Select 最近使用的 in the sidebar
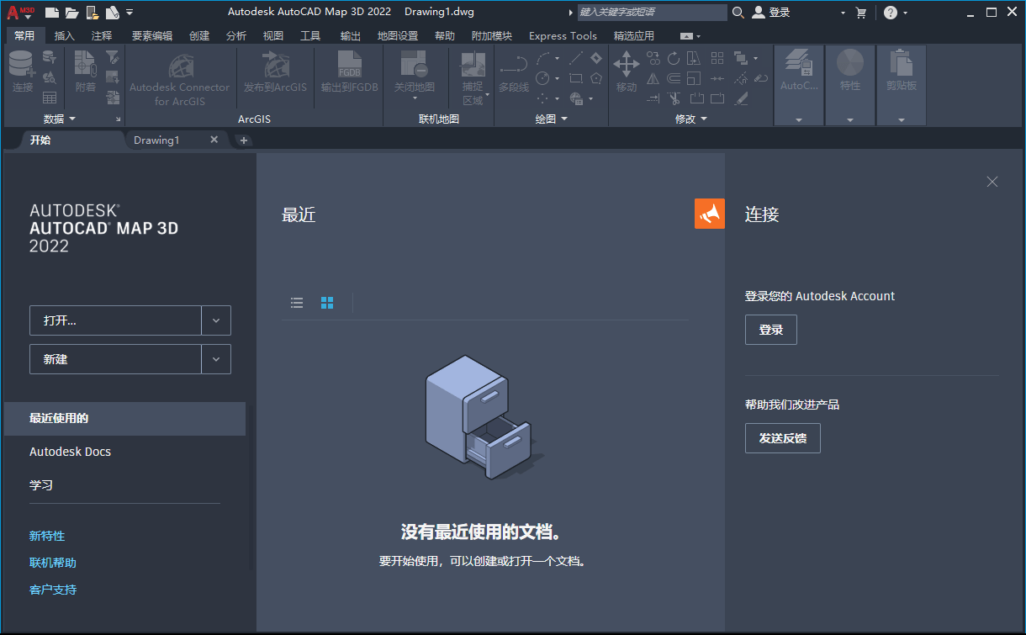 (x=124, y=418)
